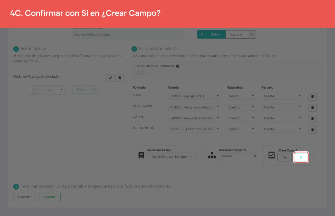
Task: Switch to the Explorar tab
Action: pos(236,34)
